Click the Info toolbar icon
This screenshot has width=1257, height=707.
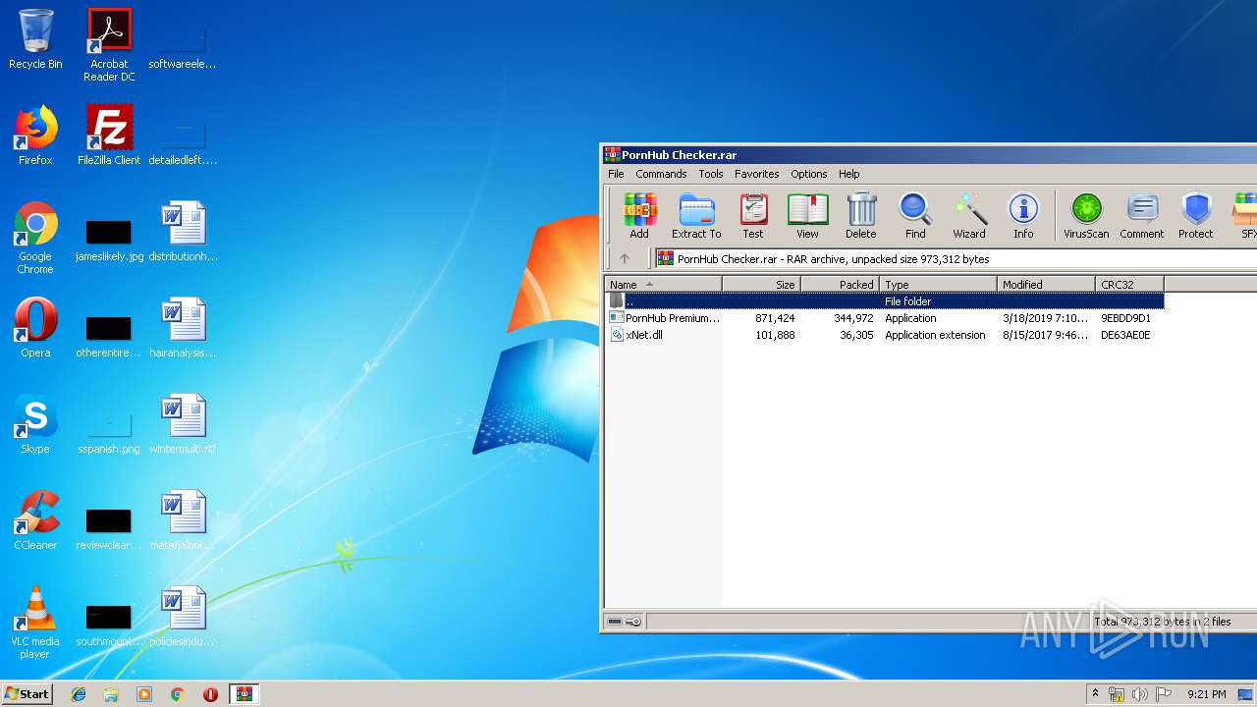pyautogui.click(x=1023, y=215)
